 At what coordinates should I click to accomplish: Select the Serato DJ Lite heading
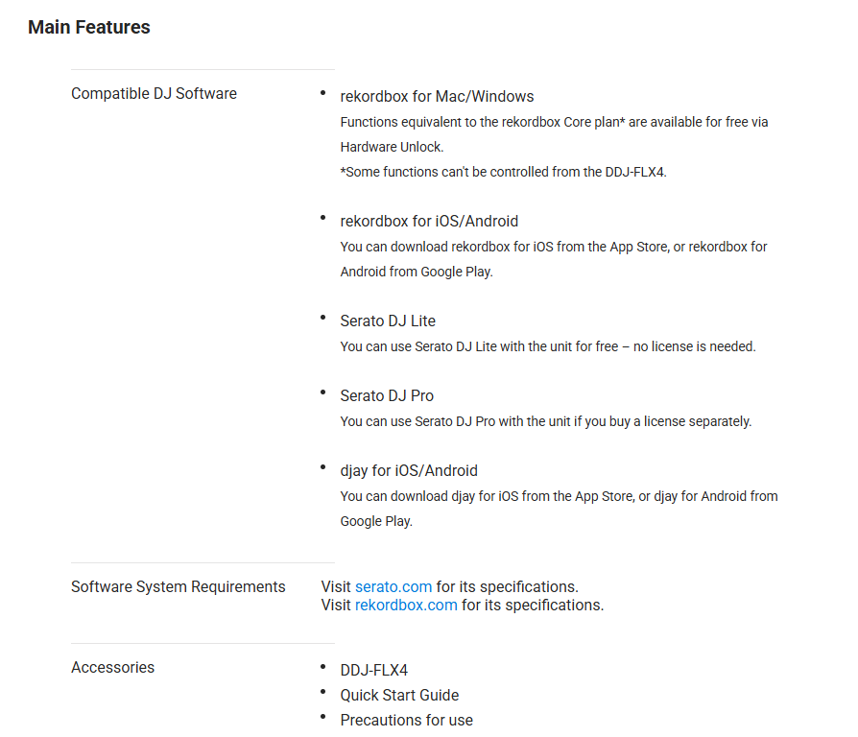(x=388, y=321)
